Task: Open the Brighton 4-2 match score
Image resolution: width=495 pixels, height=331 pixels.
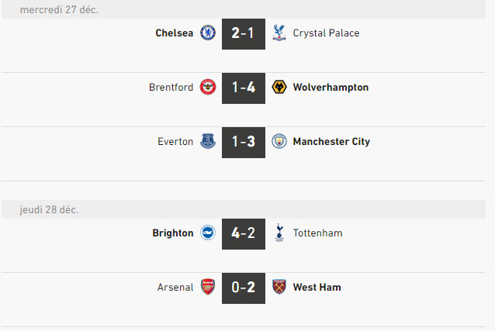Action: point(244,233)
